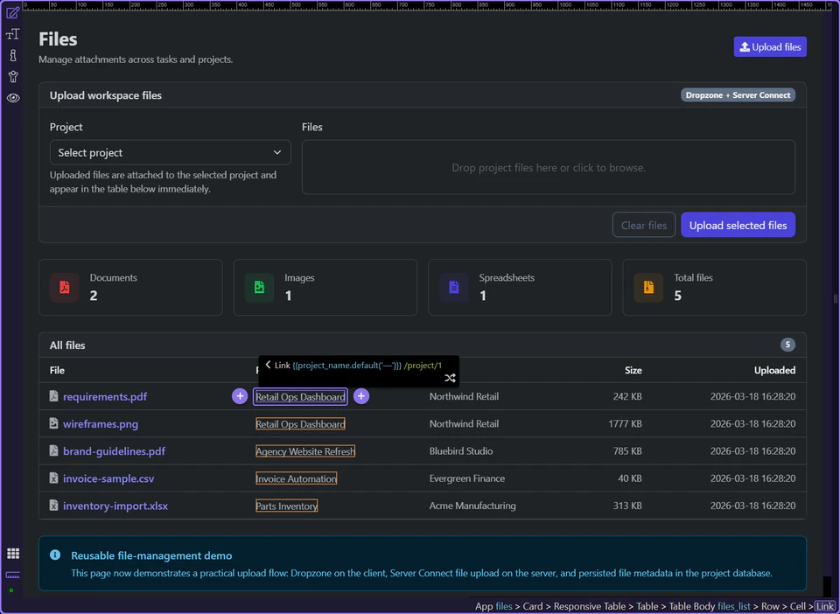Click the plus button beside Retail Ops Dashboard
This screenshot has height=614, width=840.
tap(360, 395)
